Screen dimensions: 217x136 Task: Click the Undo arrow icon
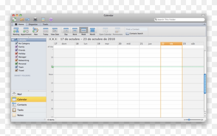(22, 20)
